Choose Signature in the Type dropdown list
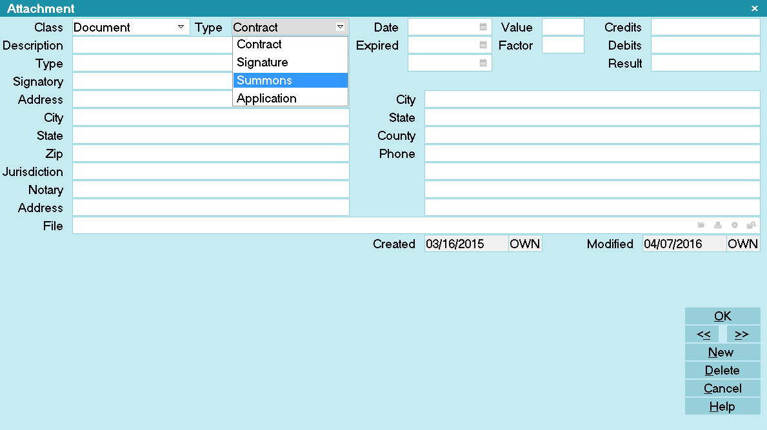 [290, 63]
